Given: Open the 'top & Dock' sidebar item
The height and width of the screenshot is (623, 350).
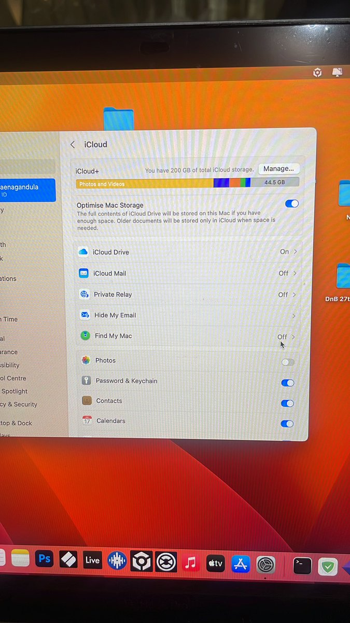Looking at the screenshot, I should 16,423.
